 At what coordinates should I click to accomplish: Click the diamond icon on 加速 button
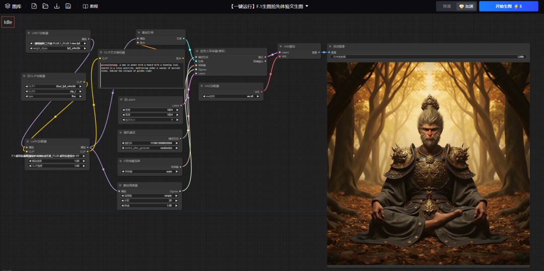(462, 6)
